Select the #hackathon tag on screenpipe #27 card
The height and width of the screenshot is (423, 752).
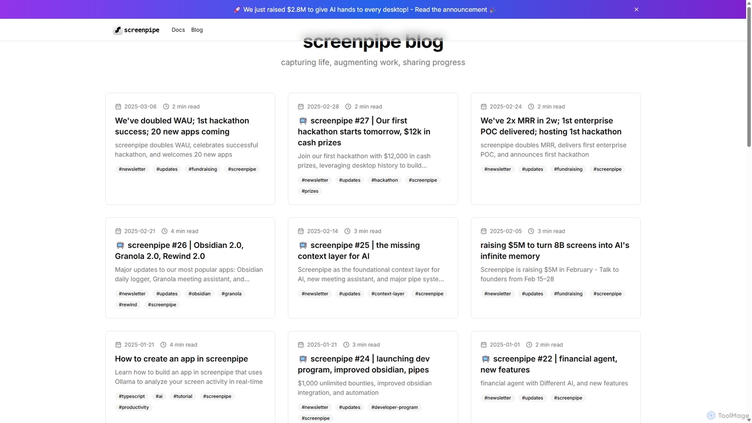pos(385,180)
